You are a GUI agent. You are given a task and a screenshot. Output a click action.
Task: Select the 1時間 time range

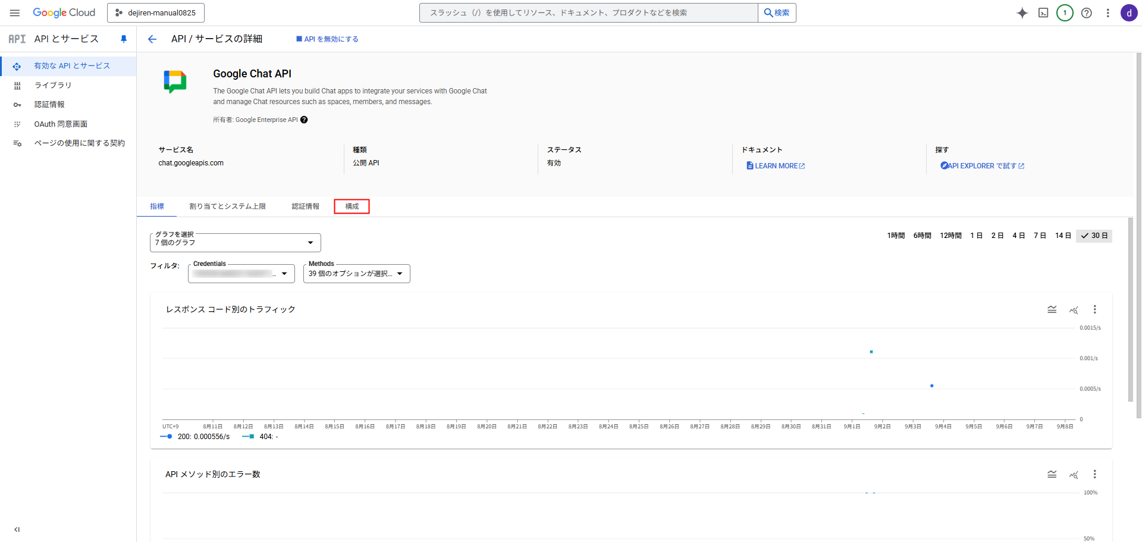tap(896, 236)
